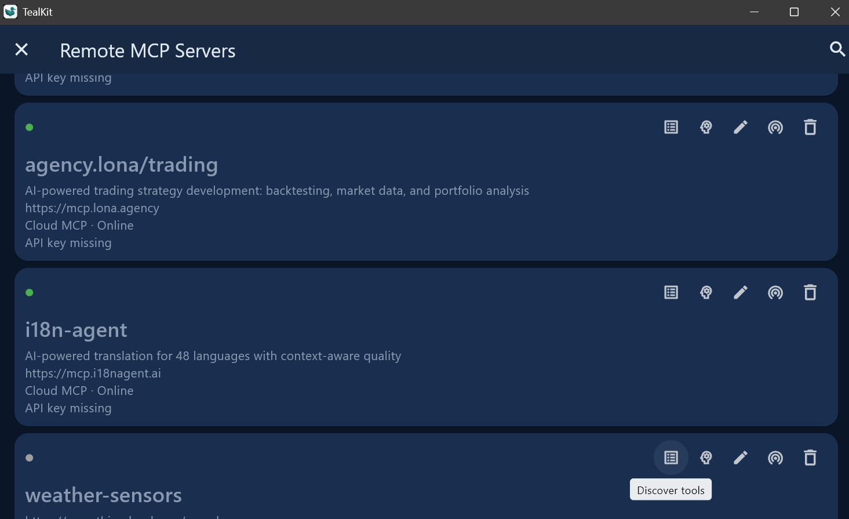Click the 'Discover tools' tooltip label
The image size is (849, 519).
[671, 490]
